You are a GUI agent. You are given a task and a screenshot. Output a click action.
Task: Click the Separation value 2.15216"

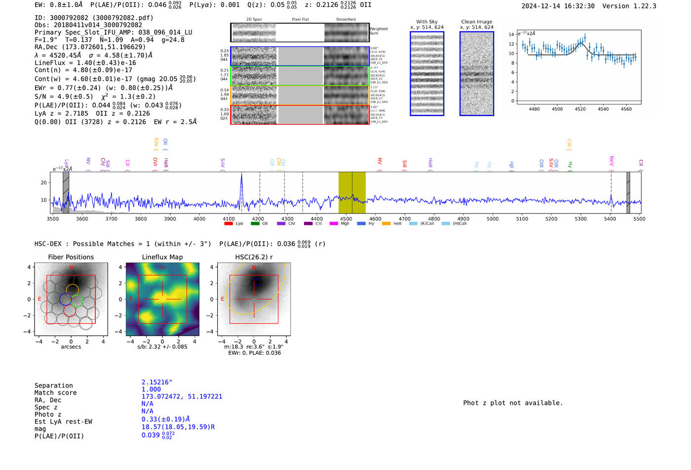click(x=157, y=382)
